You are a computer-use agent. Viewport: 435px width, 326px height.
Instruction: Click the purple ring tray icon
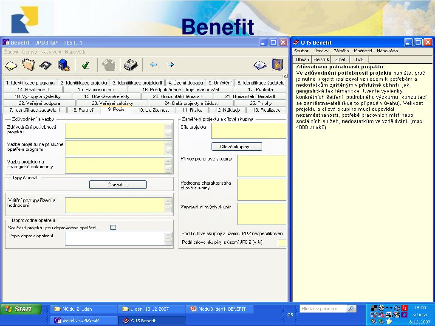point(404,315)
